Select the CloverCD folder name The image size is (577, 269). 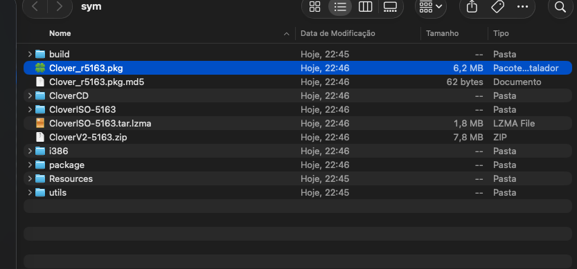pyautogui.click(x=69, y=96)
